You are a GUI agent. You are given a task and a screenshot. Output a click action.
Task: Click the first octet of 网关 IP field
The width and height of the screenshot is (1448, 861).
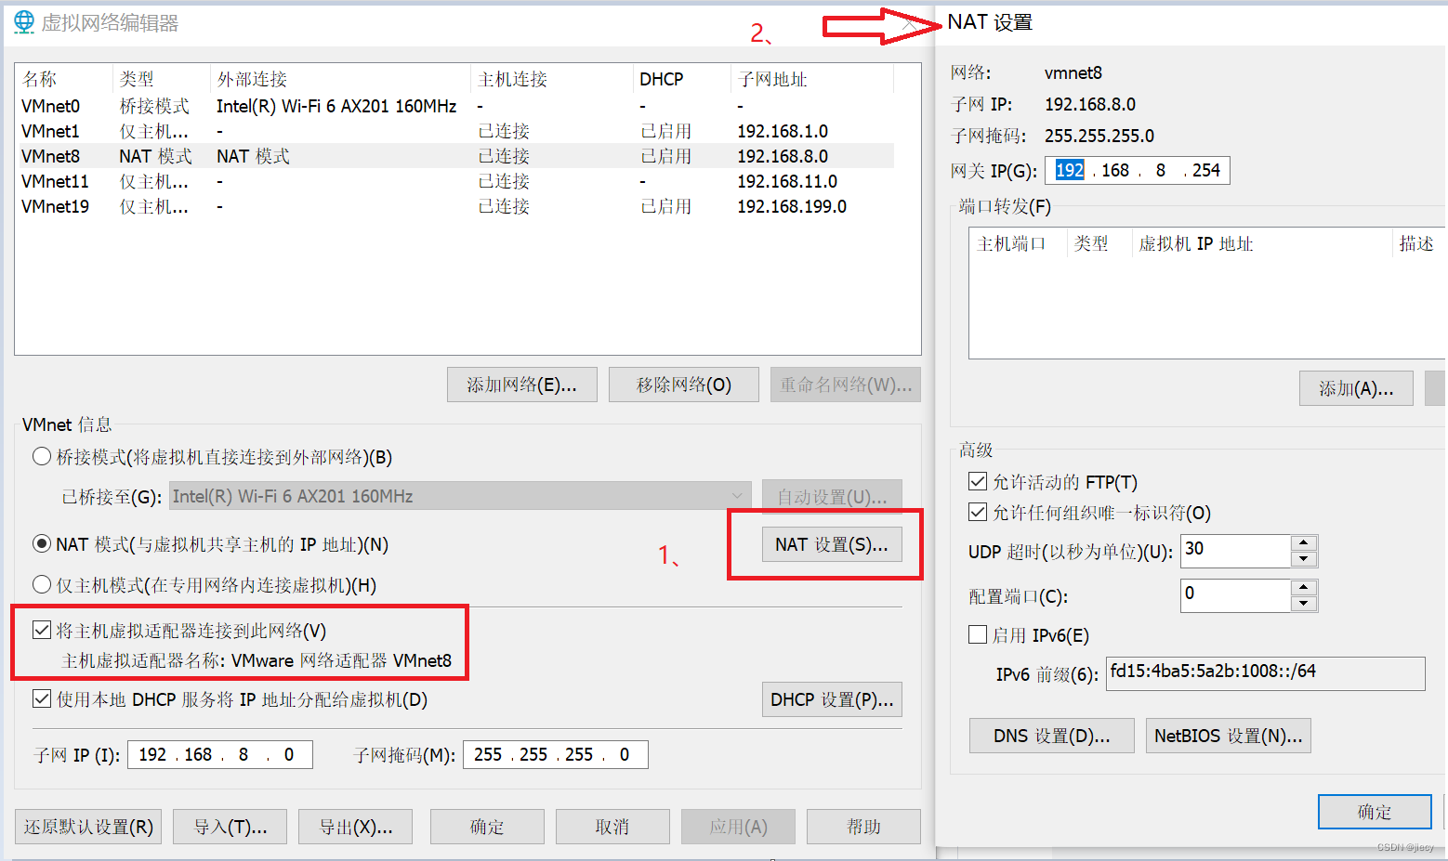[x=1070, y=170]
